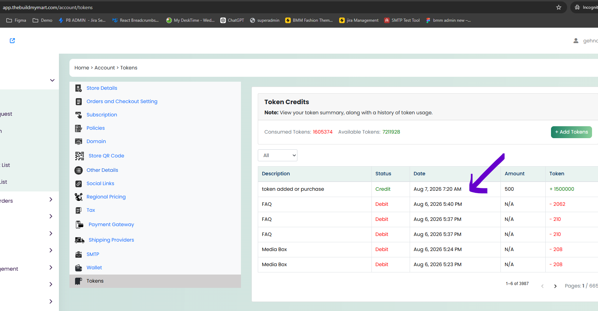The image size is (598, 311).
Task: Click the Domain icon
Action: [79, 142]
